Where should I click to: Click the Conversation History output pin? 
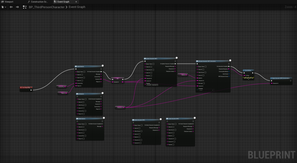pyautogui.click(x=229, y=71)
